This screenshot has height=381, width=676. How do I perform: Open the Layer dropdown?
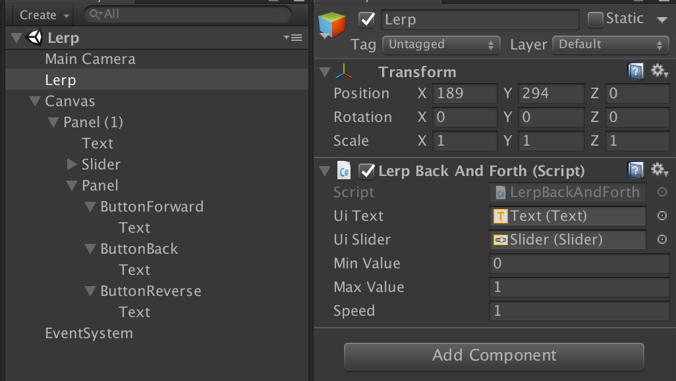[x=609, y=44]
